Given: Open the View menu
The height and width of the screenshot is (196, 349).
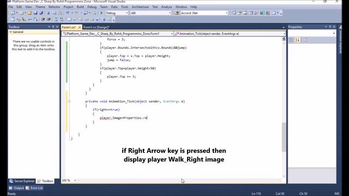Looking at the screenshot, I should (x=28, y=7).
